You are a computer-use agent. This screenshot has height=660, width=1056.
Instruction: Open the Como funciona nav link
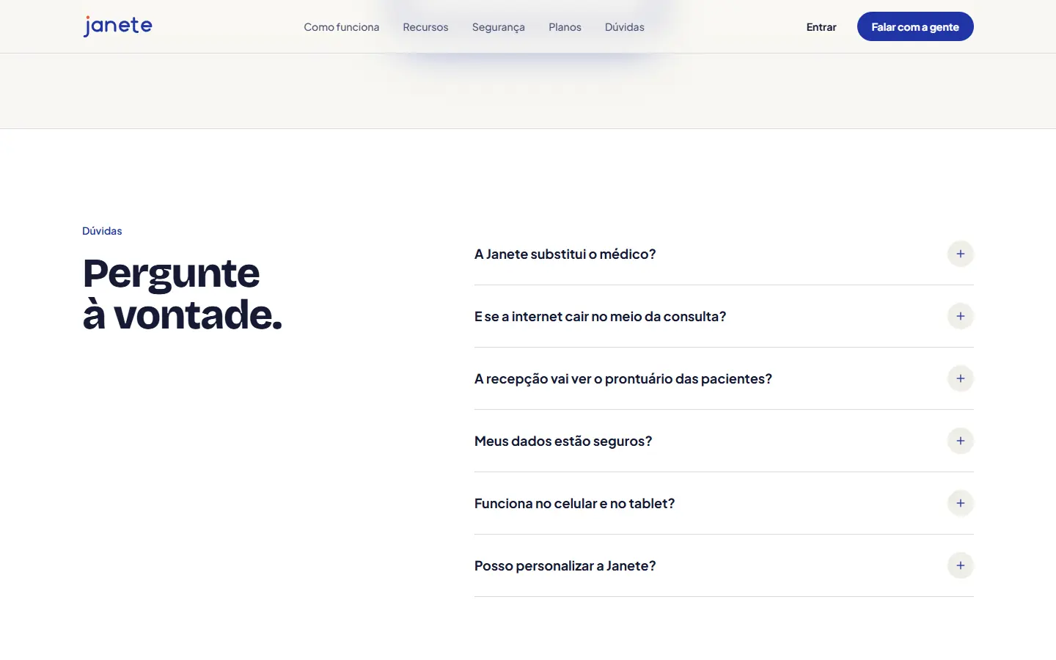point(342,27)
